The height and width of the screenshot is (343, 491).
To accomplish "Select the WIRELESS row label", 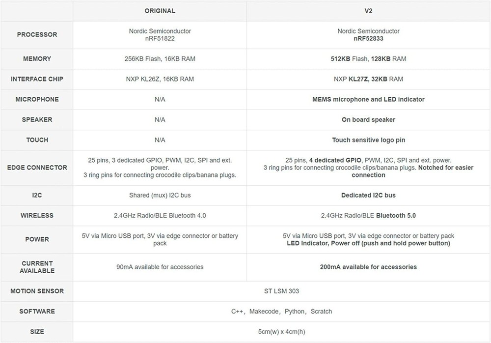I will click(x=37, y=216).
